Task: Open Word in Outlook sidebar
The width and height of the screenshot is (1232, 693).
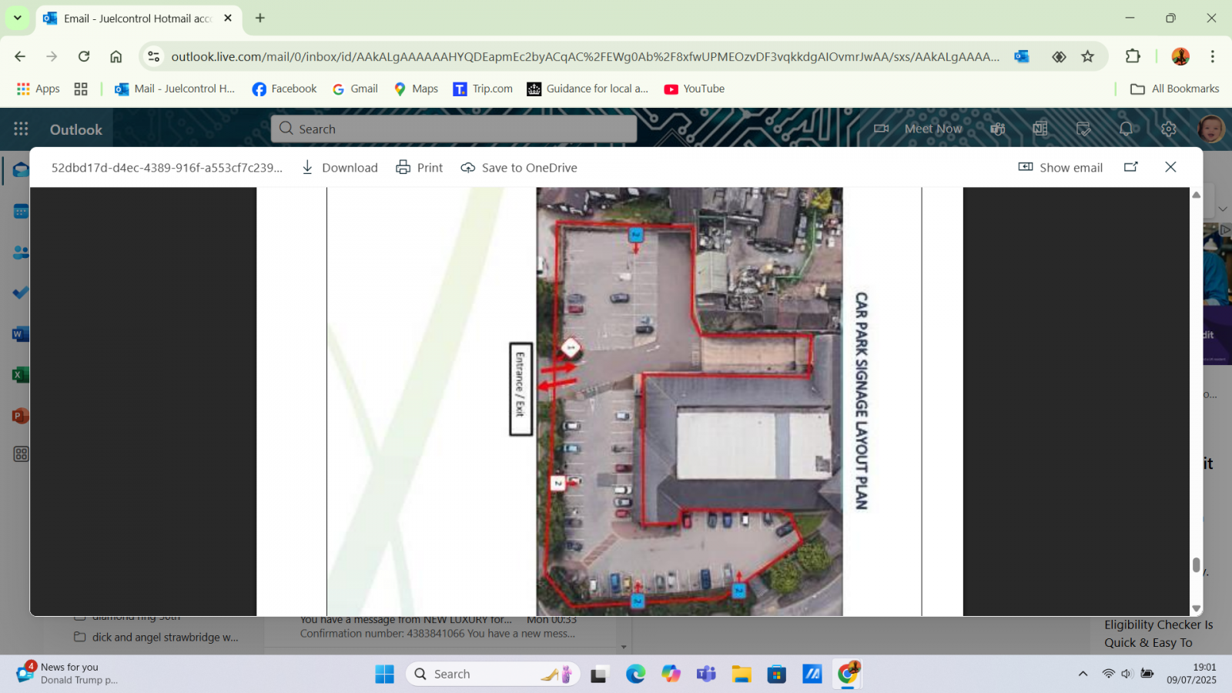Action: point(21,334)
